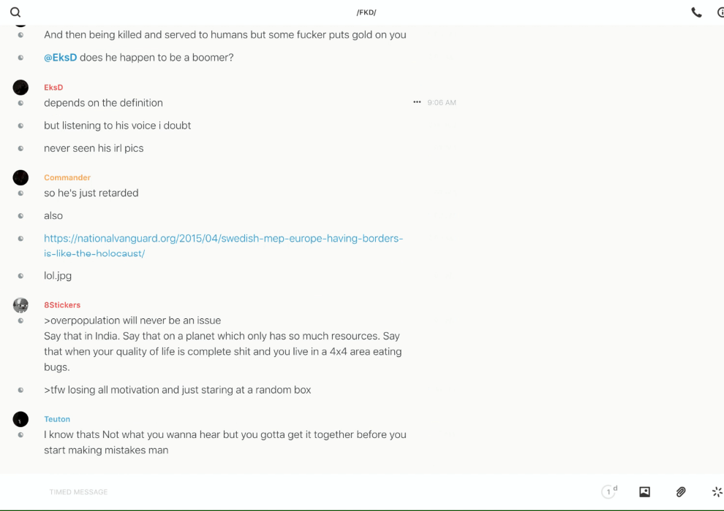Click the Teuton username
The width and height of the screenshot is (724, 511).
pyautogui.click(x=57, y=419)
